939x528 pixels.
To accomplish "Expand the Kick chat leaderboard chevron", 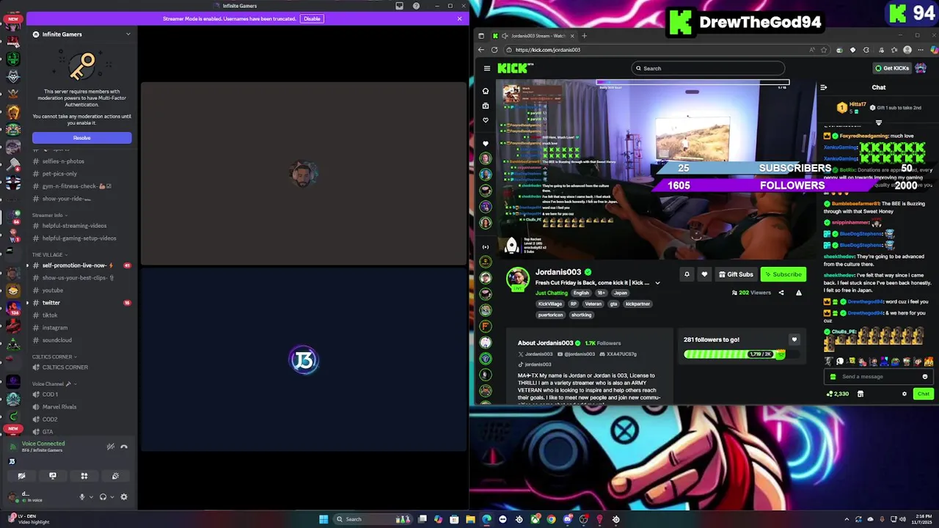I will [x=879, y=122].
